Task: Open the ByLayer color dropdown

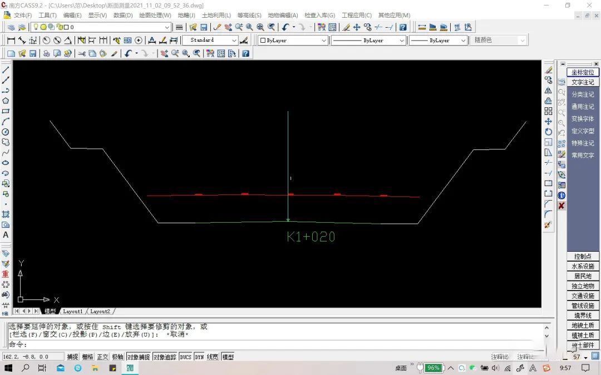Action: point(293,40)
